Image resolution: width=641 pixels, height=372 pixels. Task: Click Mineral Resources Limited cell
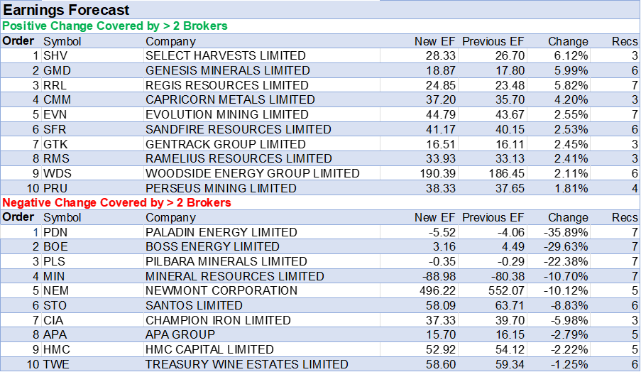(x=234, y=276)
